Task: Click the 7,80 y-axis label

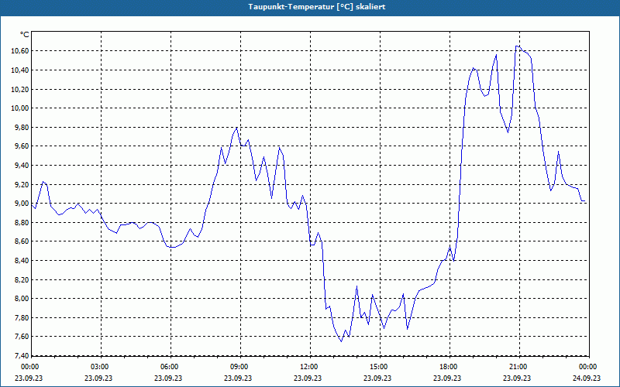Action: click(21, 318)
